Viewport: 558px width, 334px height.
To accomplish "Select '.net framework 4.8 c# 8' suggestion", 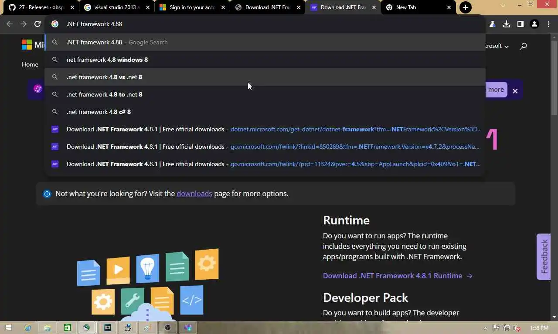I will pos(265,112).
